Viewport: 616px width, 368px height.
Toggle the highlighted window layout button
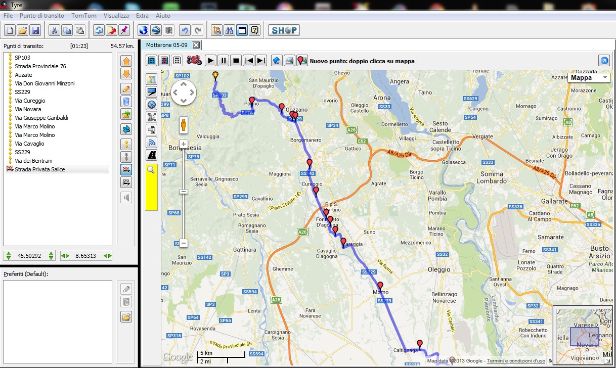click(x=242, y=30)
